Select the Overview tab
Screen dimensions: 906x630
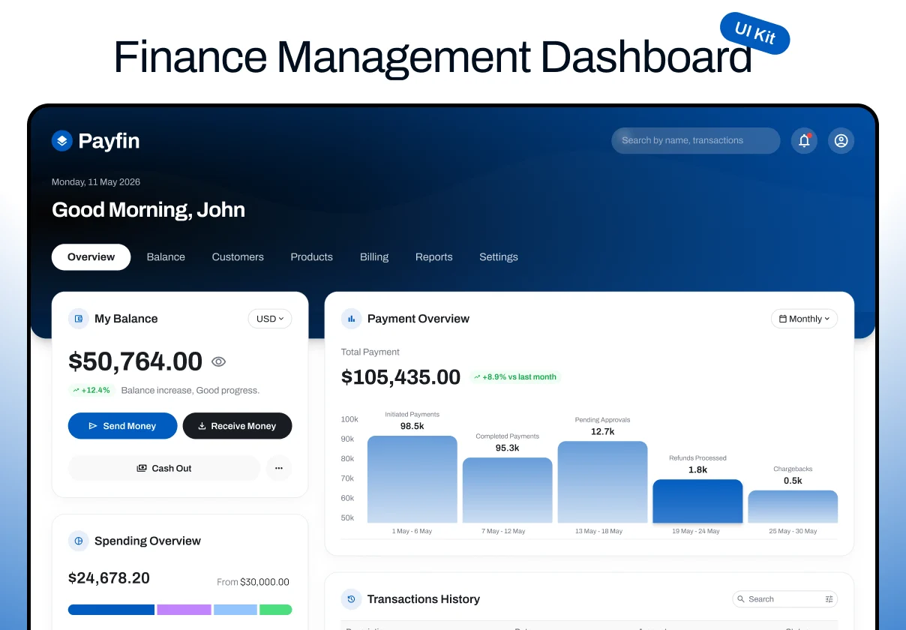pos(91,256)
